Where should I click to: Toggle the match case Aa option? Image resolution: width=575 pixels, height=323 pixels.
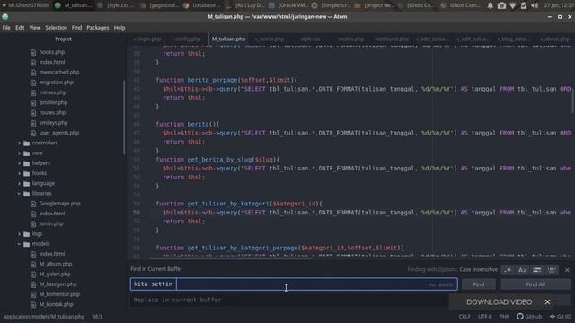[x=522, y=270]
